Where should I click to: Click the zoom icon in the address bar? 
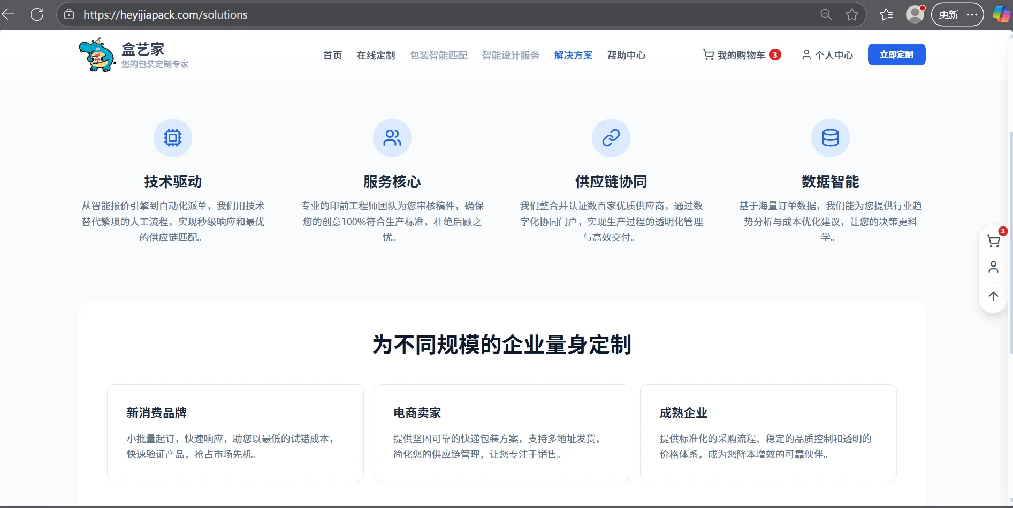826,14
